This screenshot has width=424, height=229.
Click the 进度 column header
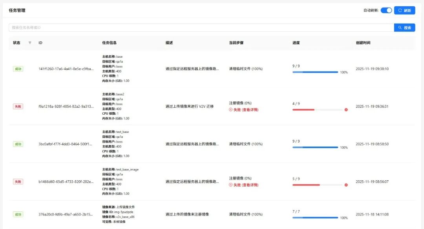tap(296, 43)
